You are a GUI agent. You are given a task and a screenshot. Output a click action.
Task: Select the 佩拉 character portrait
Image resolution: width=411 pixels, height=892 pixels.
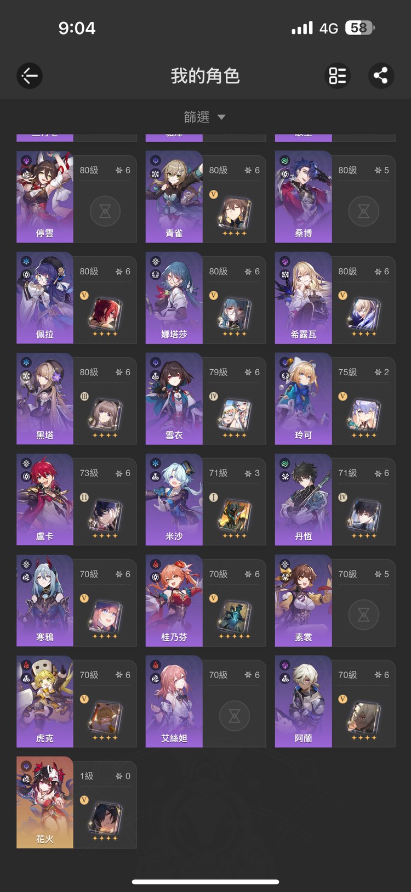point(45,298)
